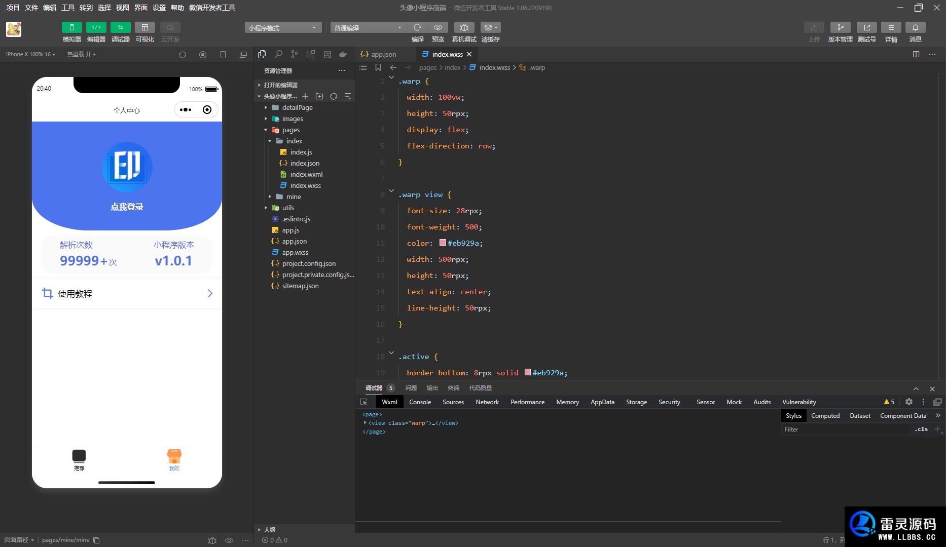This screenshot has height=547, width=946.
Task: Click the simulator stop record icon
Action: point(203,55)
